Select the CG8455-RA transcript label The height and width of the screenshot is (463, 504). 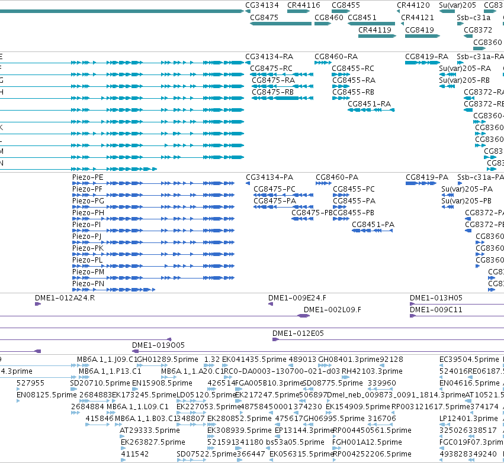tap(354, 80)
